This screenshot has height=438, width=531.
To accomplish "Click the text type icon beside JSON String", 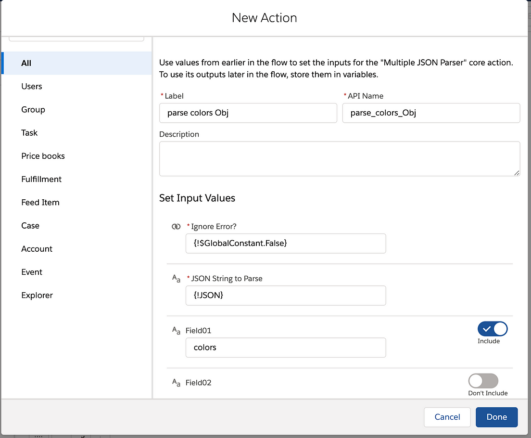I will [x=176, y=279].
